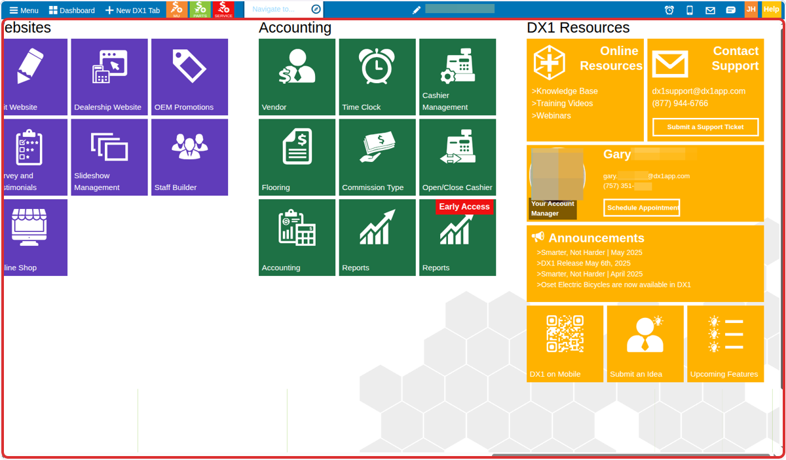This screenshot has width=786, height=460.
Task: Open the Reports tile without Early Access
Action: click(377, 237)
